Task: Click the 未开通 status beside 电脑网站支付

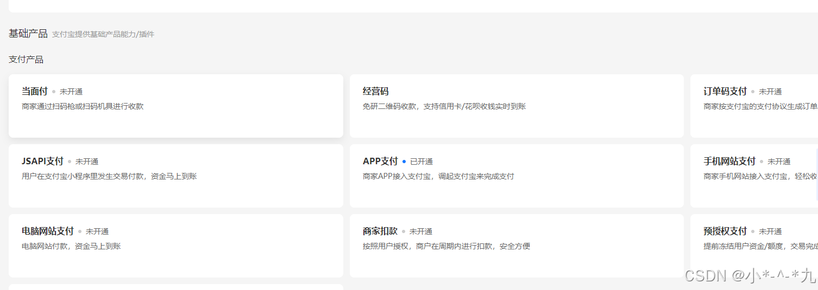Action: point(97,231)
